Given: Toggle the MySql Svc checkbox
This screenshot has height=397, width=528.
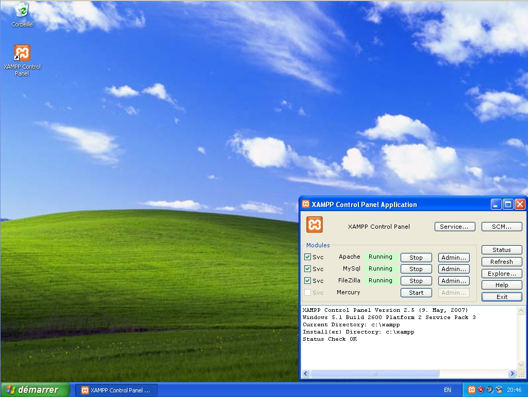Looking at the screenshot, I should tap(307, 269).
